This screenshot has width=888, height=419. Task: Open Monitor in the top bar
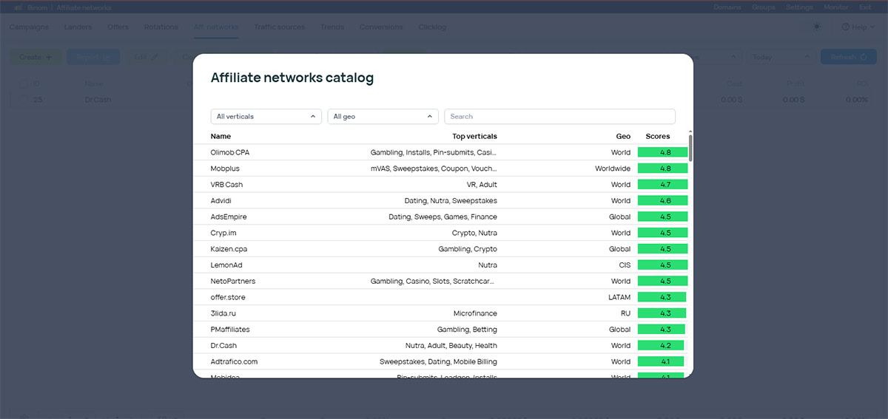[x=835, y=7]
